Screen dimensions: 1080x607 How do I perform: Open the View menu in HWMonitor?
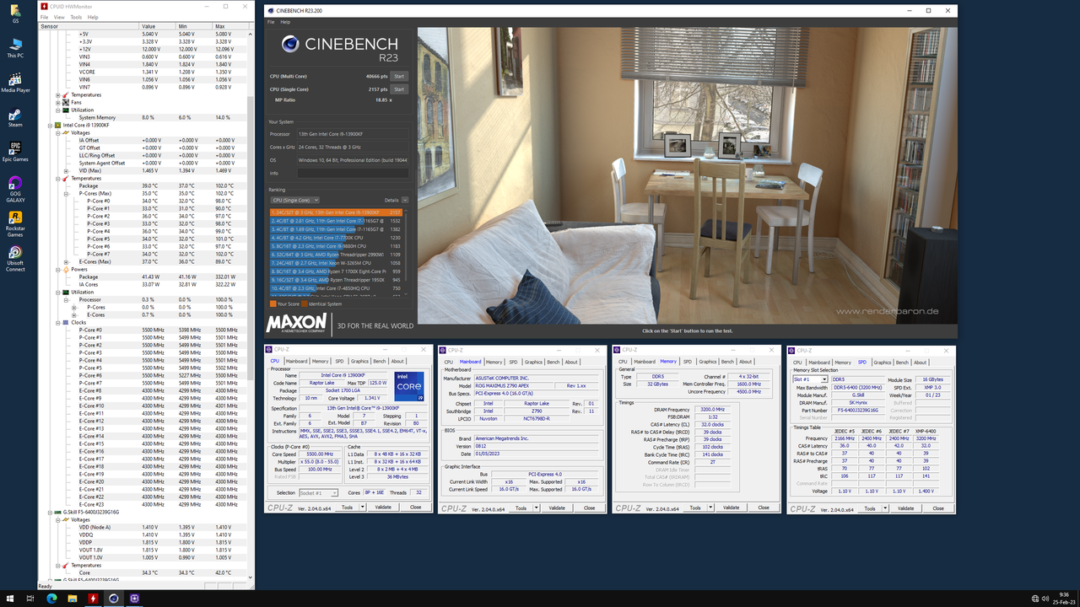(59, 17)
